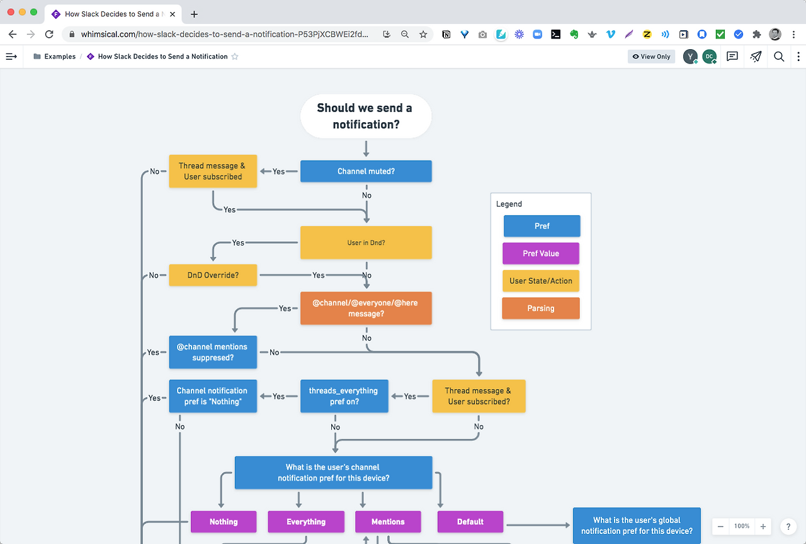Viewport: 806px width, 544px height.
Task: Click the board title breadcrumb
Action: coord(157,57)
